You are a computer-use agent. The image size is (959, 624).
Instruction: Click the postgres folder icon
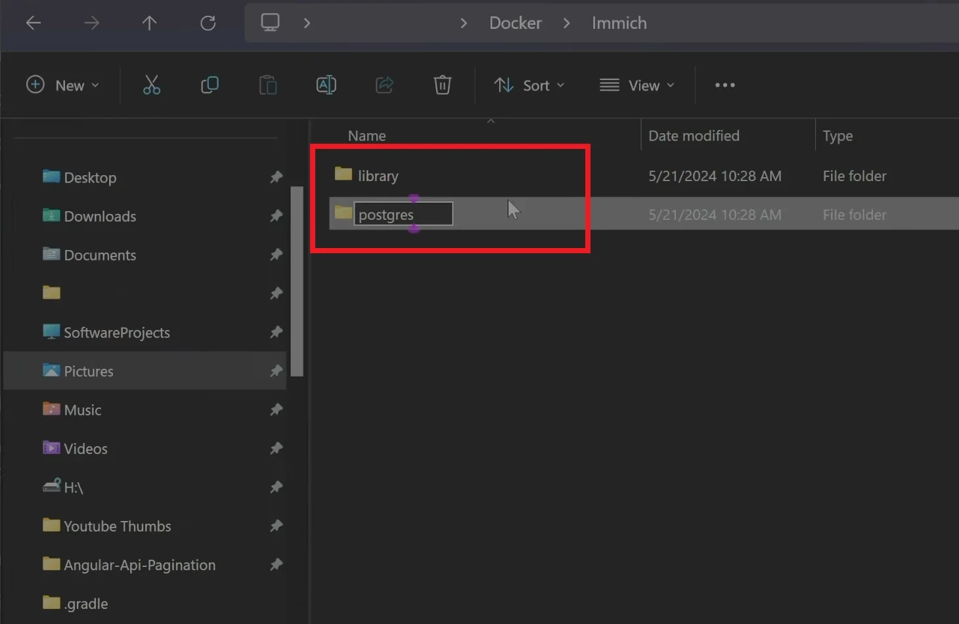[344, 213]
